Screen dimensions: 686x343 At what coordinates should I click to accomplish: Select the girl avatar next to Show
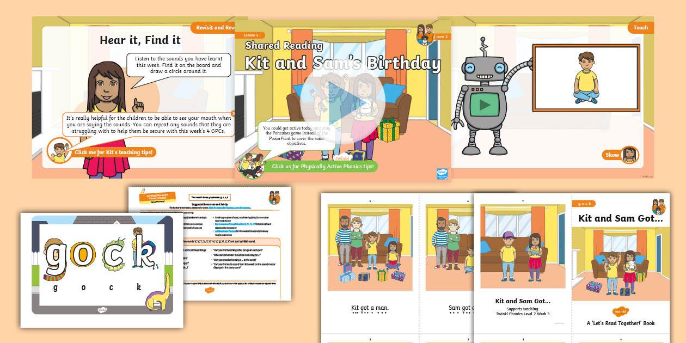point(629,155)
